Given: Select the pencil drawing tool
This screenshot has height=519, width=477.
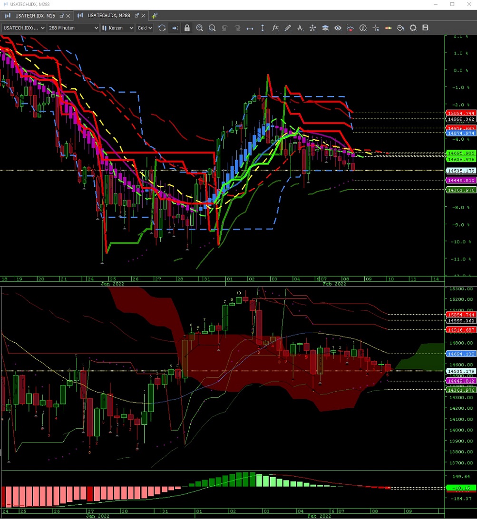Looking at the screenshot, I should tap(288, 28).
